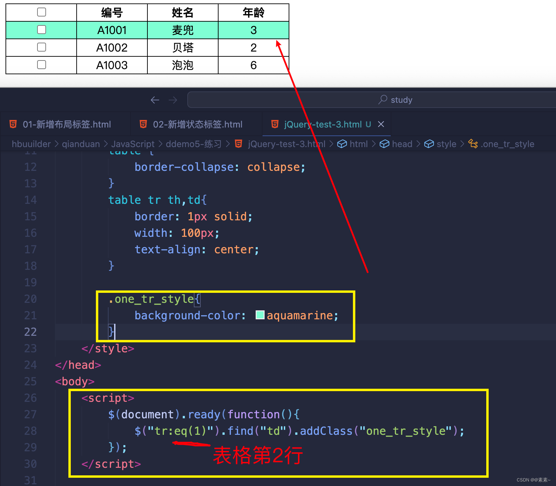Close the jQuery-test-3.html tab

(381, 124)
